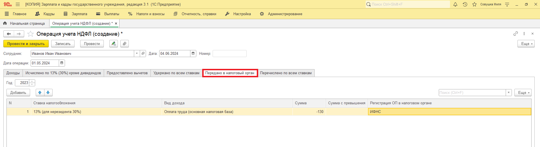
Task: Click the table Поиск (Ctrl+F) field
Action: [472, 93]
